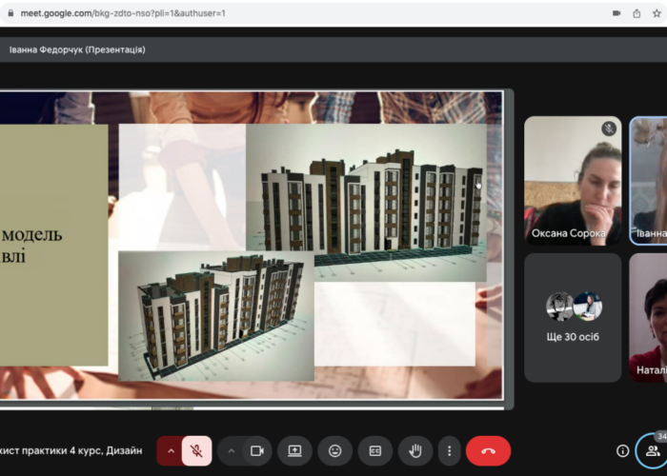667x476 pixels.
Task: Show the participants list
Action: pos(653,450)
